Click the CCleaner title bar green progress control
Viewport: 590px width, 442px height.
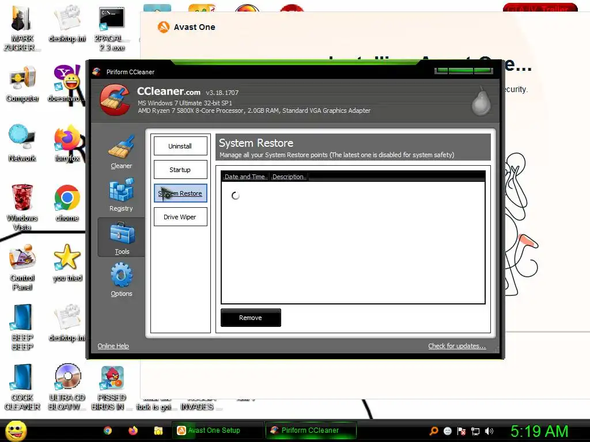coord(464,71)
